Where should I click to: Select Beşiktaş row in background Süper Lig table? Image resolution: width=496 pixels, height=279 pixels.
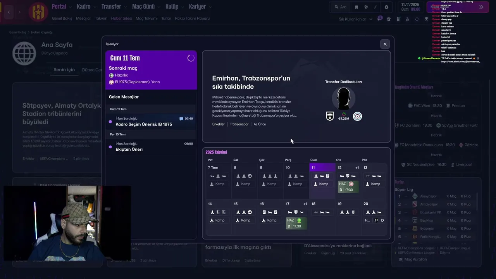[x=436, y=220]
